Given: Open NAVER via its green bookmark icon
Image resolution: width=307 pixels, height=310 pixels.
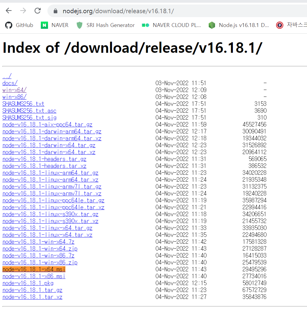Looking at the screenshot, I should (x=44, y=25).
